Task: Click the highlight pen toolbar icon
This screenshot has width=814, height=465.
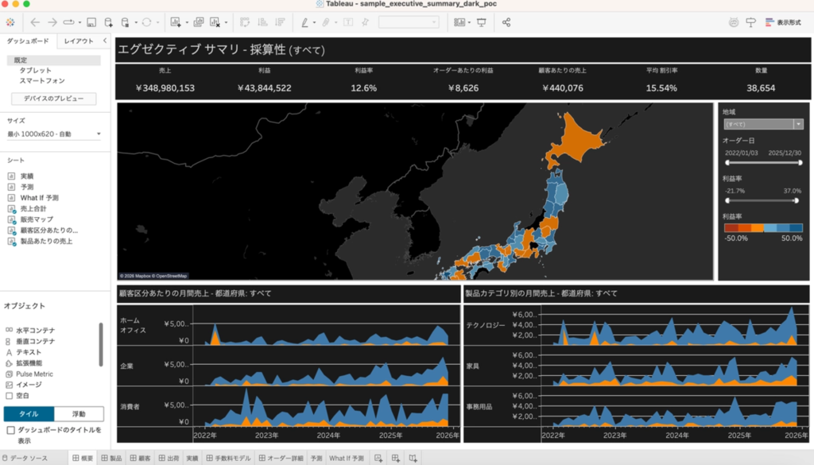Action: pyautogui.click(x=304, y=22)
